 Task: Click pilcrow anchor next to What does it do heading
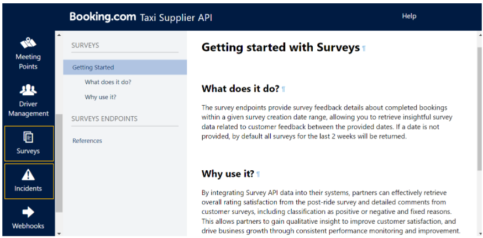click(283, 89)
